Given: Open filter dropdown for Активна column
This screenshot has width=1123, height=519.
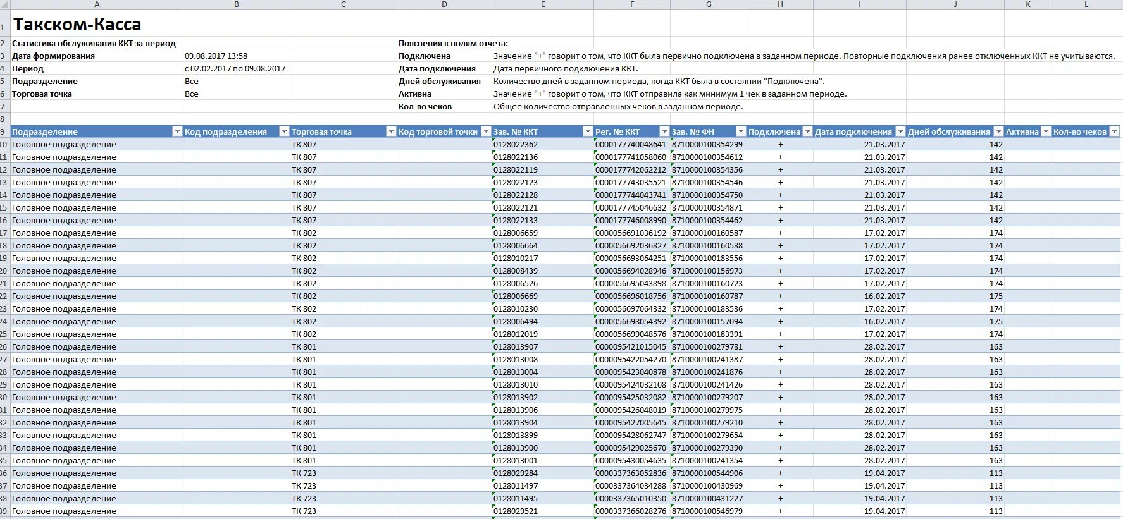Looking at the screenshot, I should click(1046, 131).
